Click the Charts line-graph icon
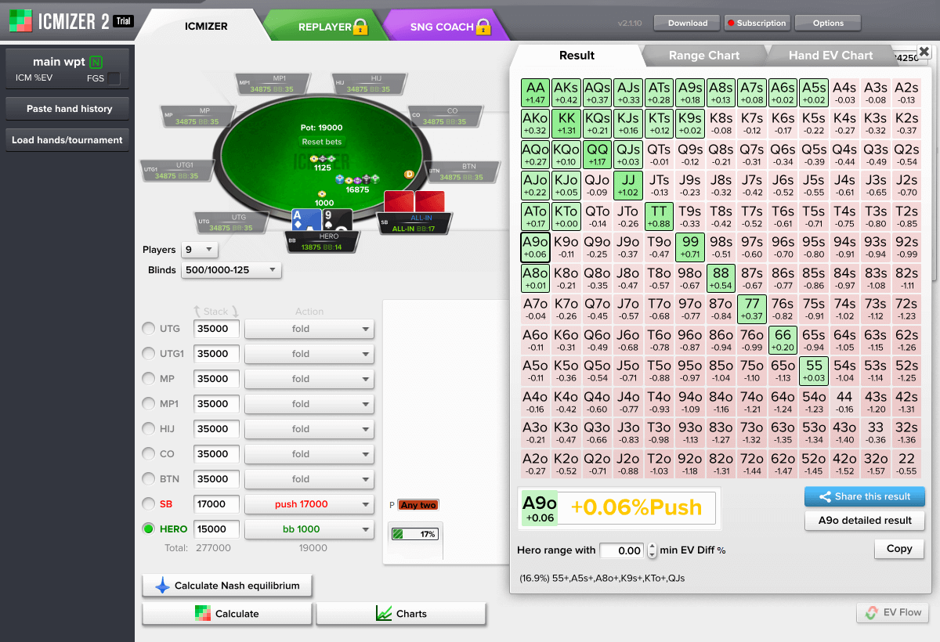This screenshot has width=940, height=642. coord(384,614)
